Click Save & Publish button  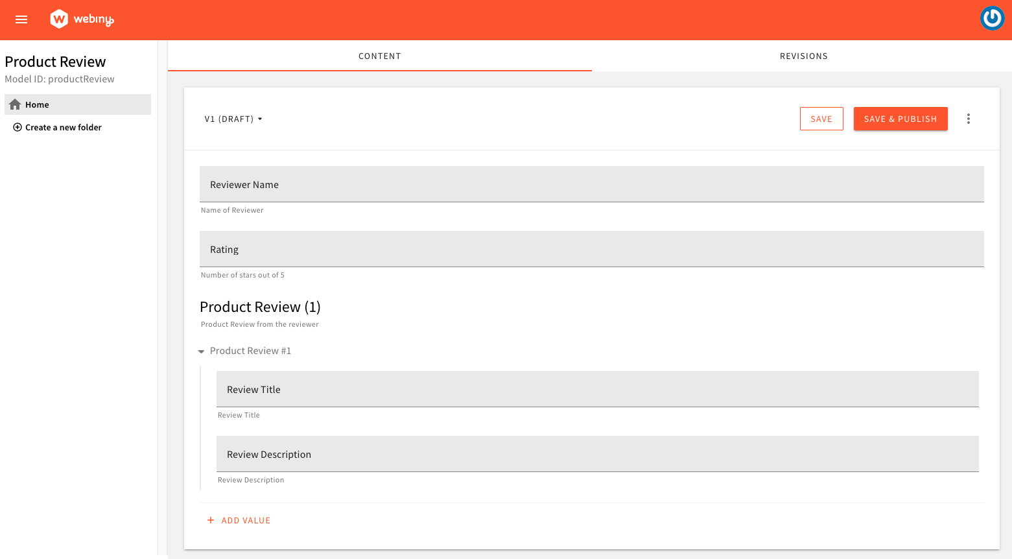point(900,119)
